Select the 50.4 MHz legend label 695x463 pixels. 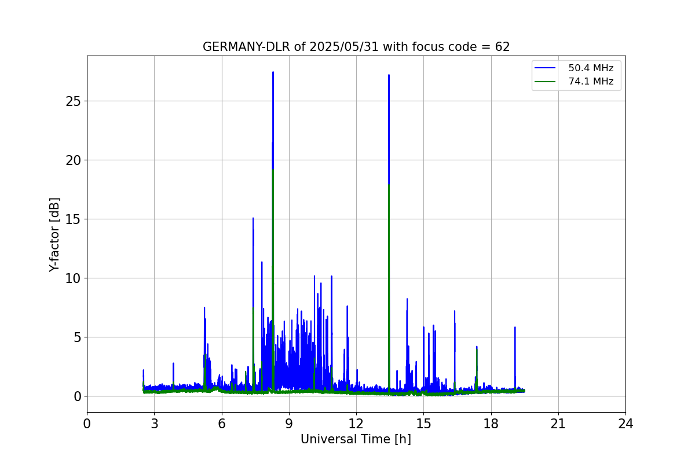tap(591, 68)
